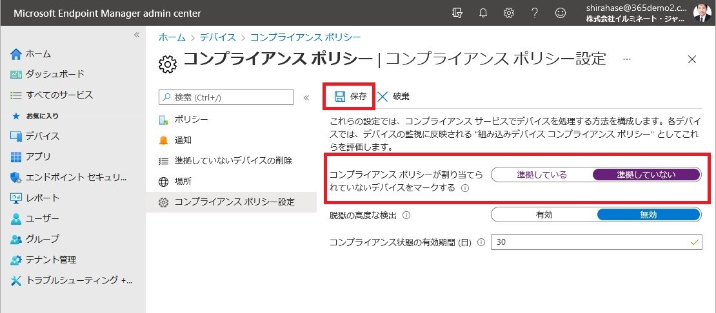
Task: Set unassigned devices to 準拠している
Action: [542, 175]
